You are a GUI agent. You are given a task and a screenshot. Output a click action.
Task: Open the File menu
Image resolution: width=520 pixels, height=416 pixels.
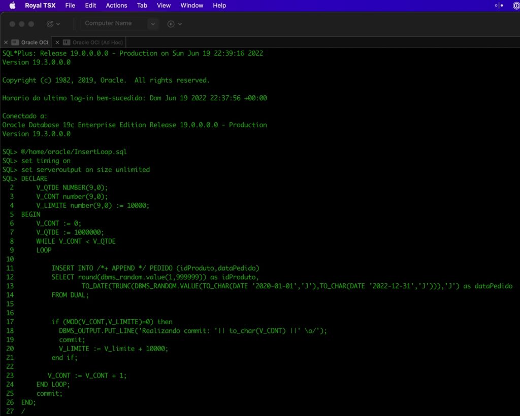(x=70, y=6)
